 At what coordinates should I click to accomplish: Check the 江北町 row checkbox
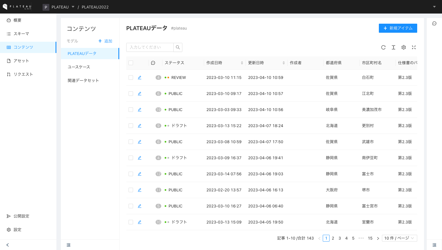pyautogui.click(x=131, y=94)
